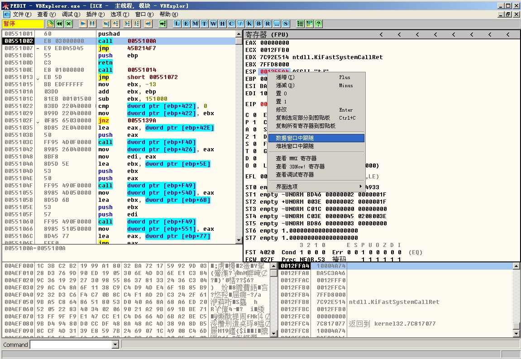
Task: Open Breakpoints window with B button
Action: point(258,23)
